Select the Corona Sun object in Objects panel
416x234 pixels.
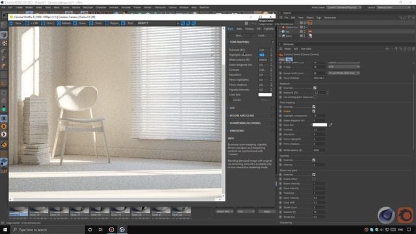click(x=292, y=27)
